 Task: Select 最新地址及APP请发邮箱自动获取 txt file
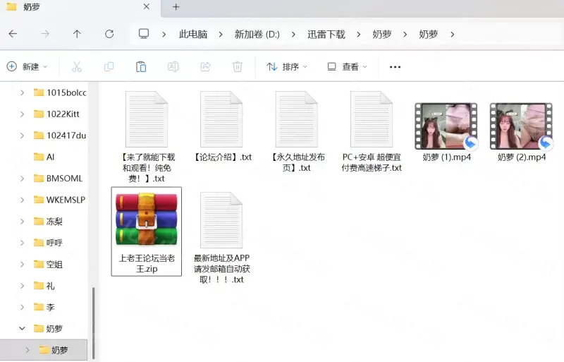[x=221, y=238]
